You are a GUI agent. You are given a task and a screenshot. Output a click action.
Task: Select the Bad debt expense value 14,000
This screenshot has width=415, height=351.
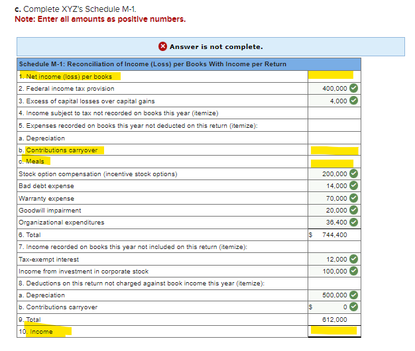point(336,186)
